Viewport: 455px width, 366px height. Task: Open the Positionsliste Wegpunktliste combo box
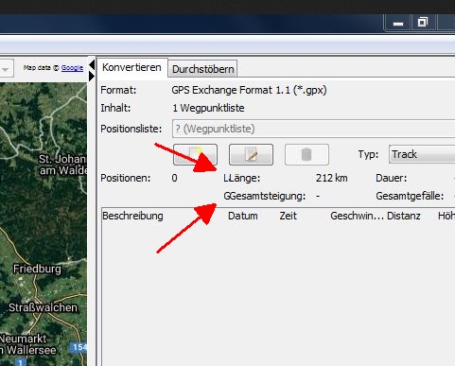click(x=313, y=129)
